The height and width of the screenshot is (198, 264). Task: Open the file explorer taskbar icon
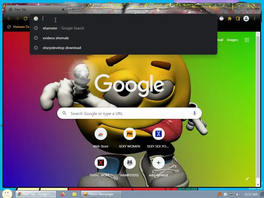(74, 194)
